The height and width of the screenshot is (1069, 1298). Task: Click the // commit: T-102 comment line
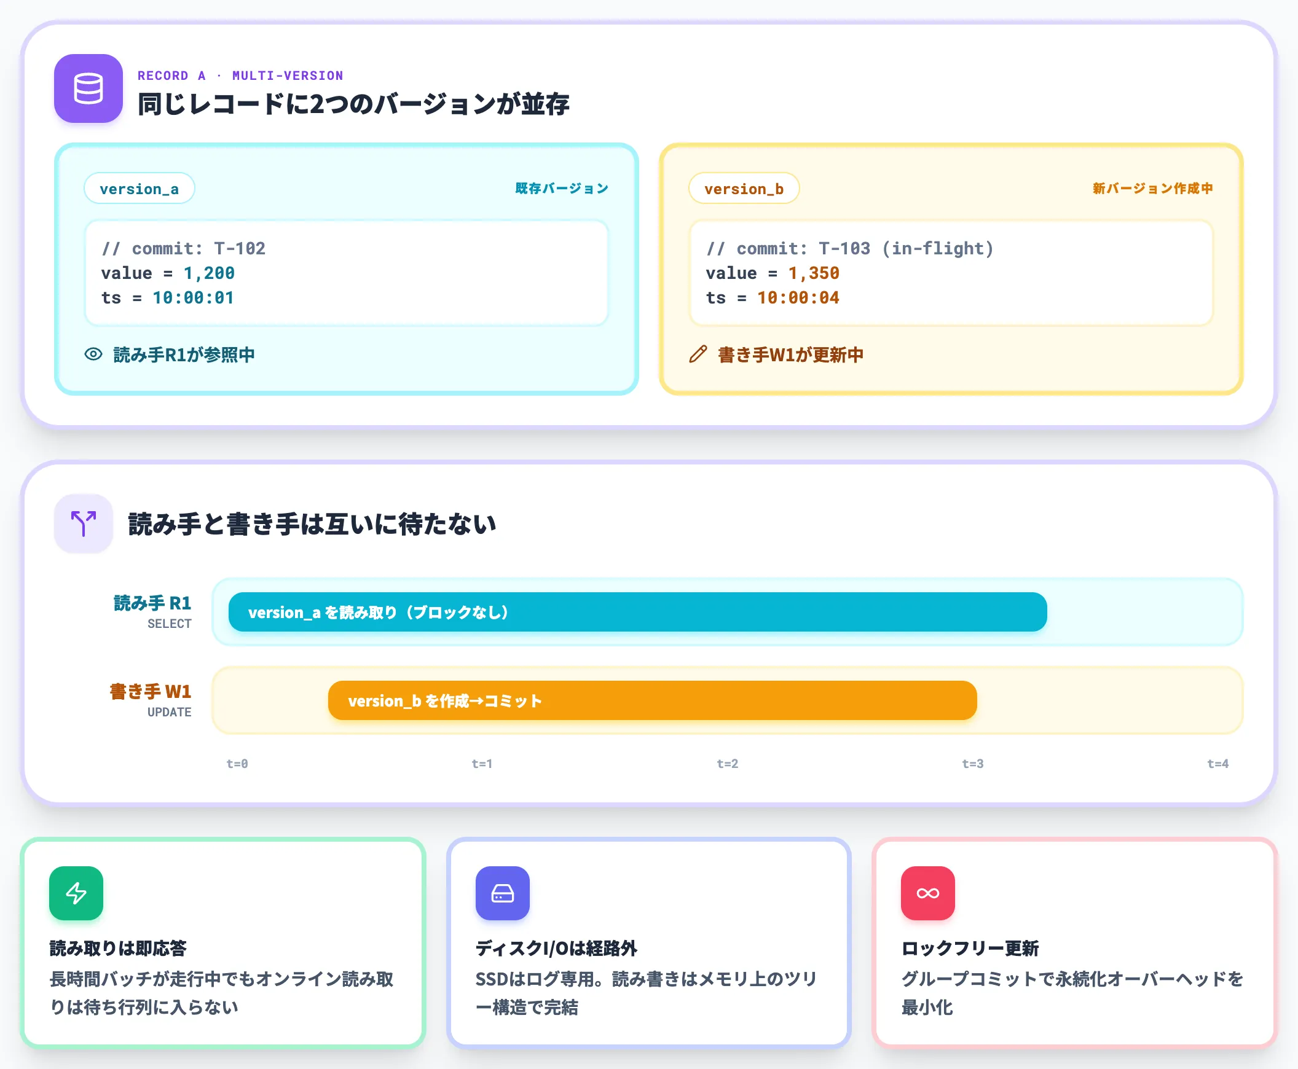[x=184, y=248]
